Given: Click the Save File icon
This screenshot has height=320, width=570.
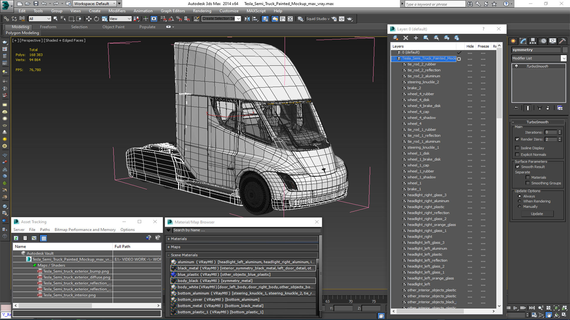Looking at the screenshot, I should pos(36,4).
